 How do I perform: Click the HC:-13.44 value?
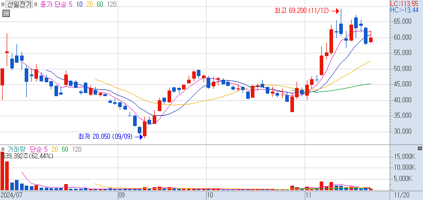(404, 10)
